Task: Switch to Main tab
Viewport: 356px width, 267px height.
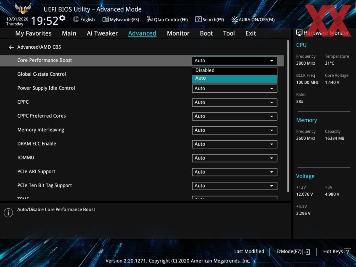Action: tap(69, 33)
